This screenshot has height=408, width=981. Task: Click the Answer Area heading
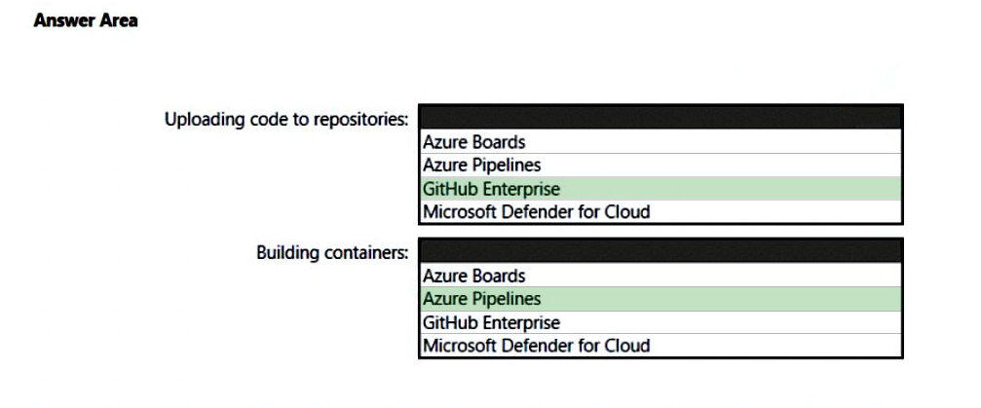pos(86,21)
